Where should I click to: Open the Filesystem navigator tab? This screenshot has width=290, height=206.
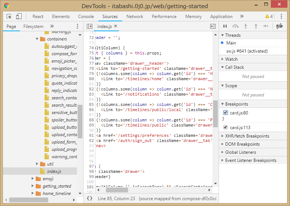pos(33,26)
